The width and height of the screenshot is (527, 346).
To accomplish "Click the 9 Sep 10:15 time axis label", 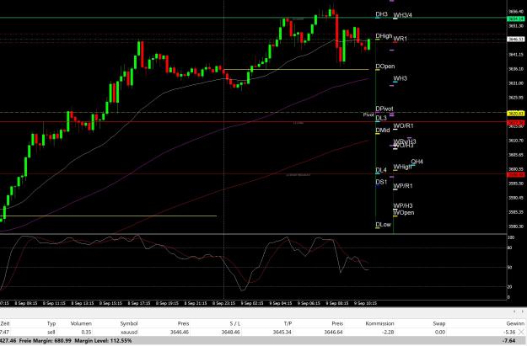I will [365, 303].
